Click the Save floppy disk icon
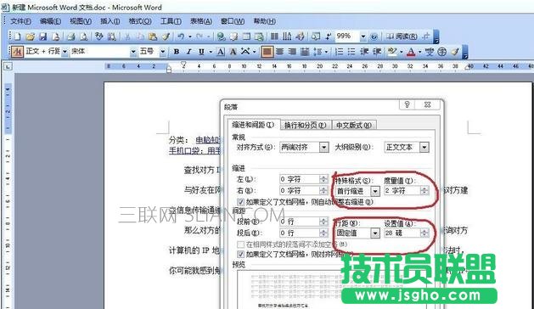This screenshot has width=534, height=309. 43,37
